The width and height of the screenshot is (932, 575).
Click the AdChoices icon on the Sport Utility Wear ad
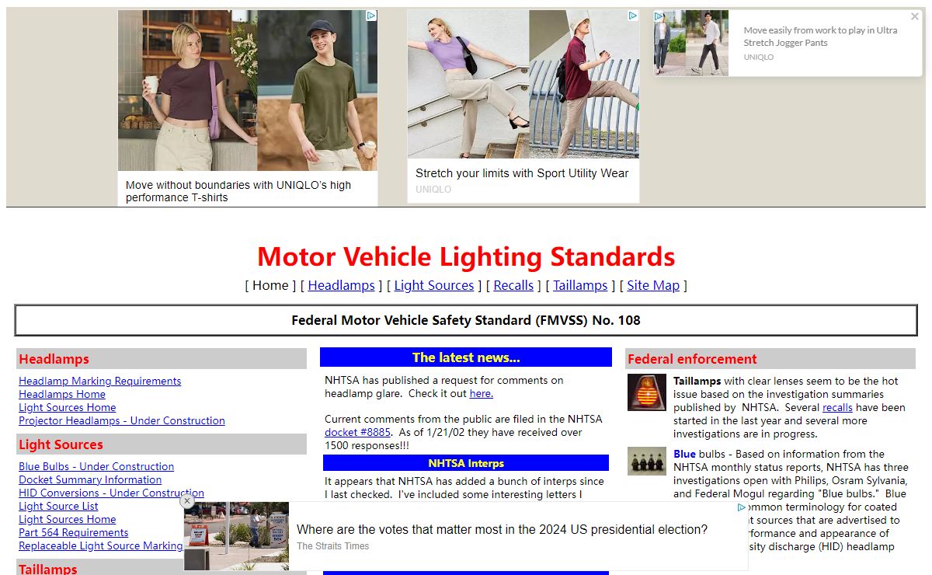point(633,16)
